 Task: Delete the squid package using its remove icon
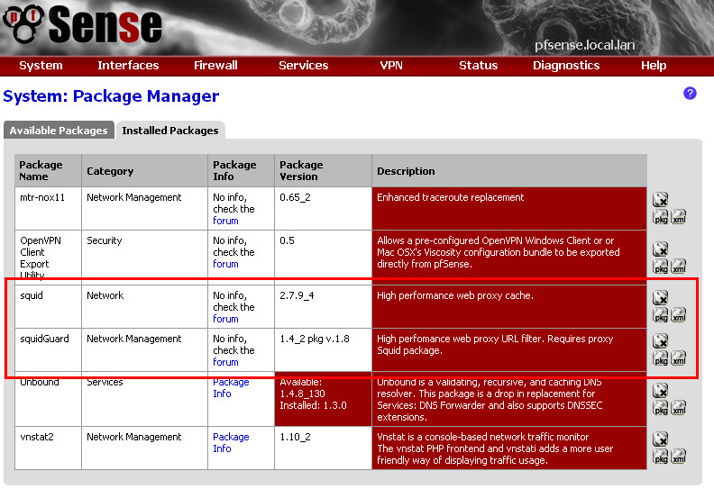[x=660, y=297]
